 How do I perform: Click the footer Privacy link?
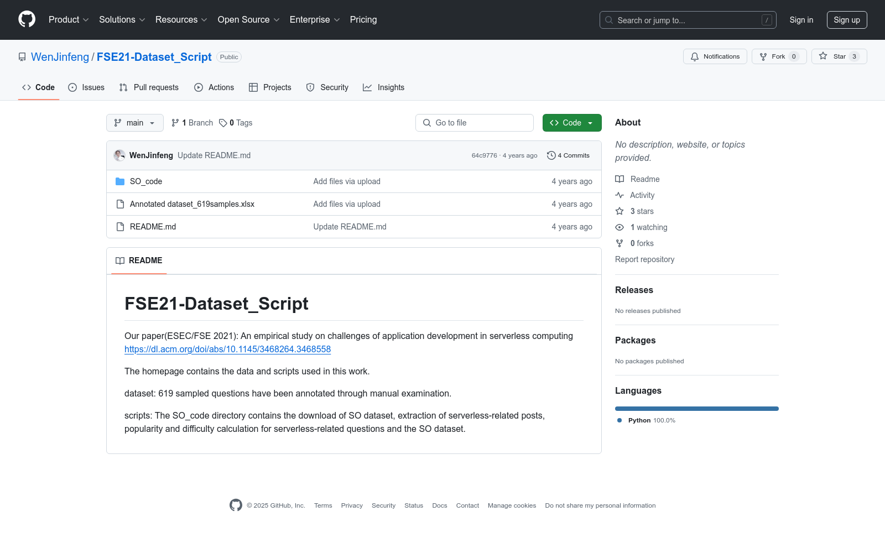[x=352, y=505]
